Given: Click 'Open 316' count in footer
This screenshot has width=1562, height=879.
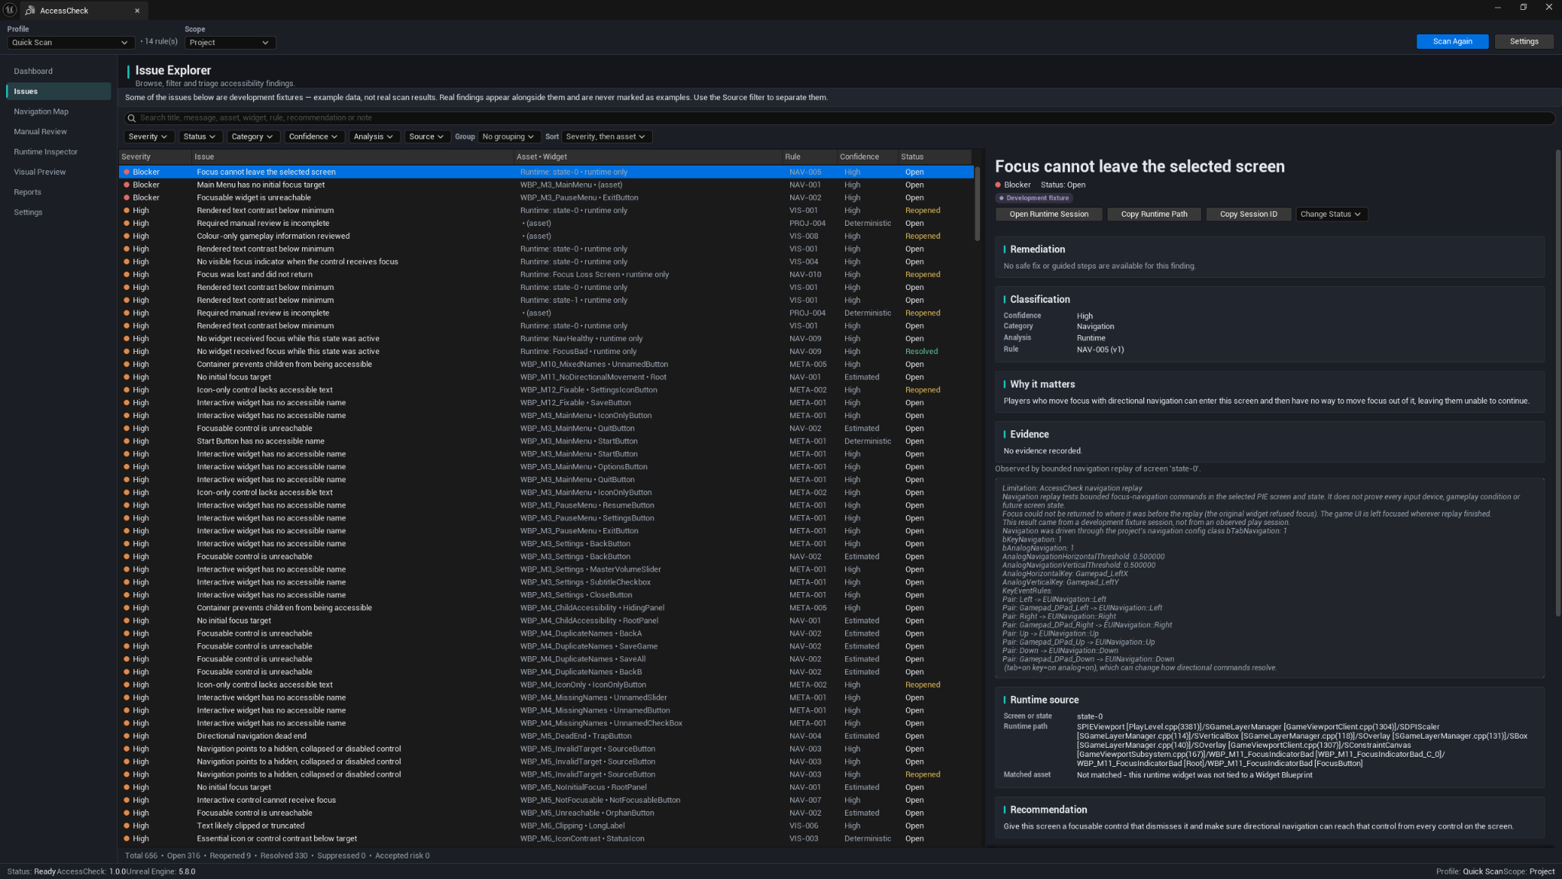Looking at the screenshot, I should (183, 856).
